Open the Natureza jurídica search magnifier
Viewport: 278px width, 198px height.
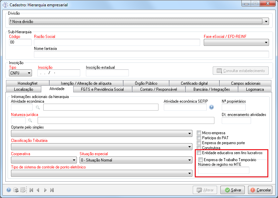pyautogui.click(x=30, y=121)
